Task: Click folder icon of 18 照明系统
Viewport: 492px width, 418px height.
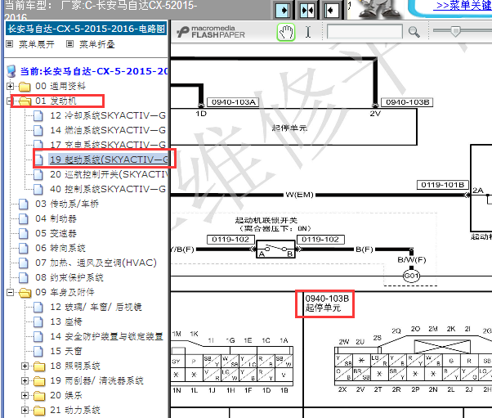Action: pyautogui.click(x=39, y=366)
